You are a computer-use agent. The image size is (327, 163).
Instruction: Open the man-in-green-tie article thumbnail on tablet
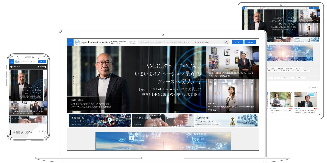point(306,99)
